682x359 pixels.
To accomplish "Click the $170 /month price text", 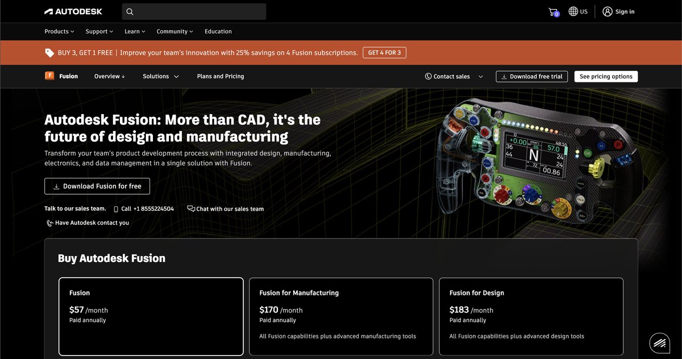I will coord(281,310).
